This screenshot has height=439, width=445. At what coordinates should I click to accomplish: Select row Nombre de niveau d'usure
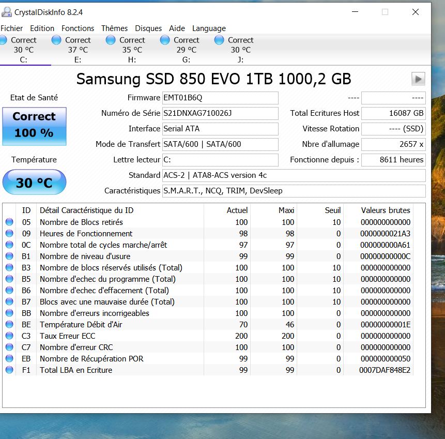point(208,256)
